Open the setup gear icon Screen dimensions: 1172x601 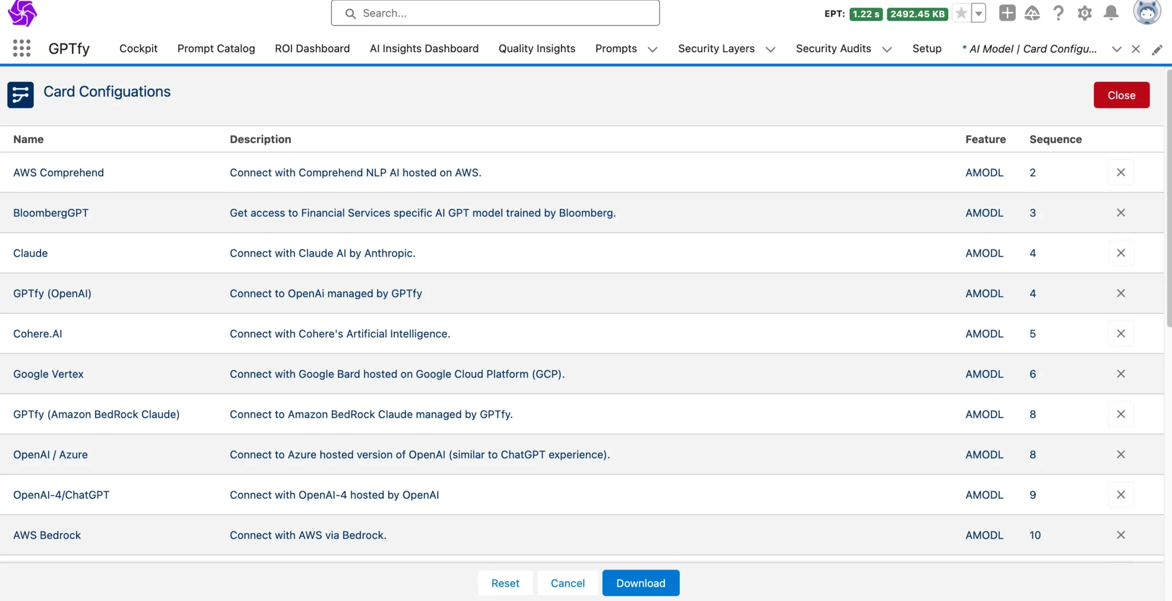(x=1084, y=13)
